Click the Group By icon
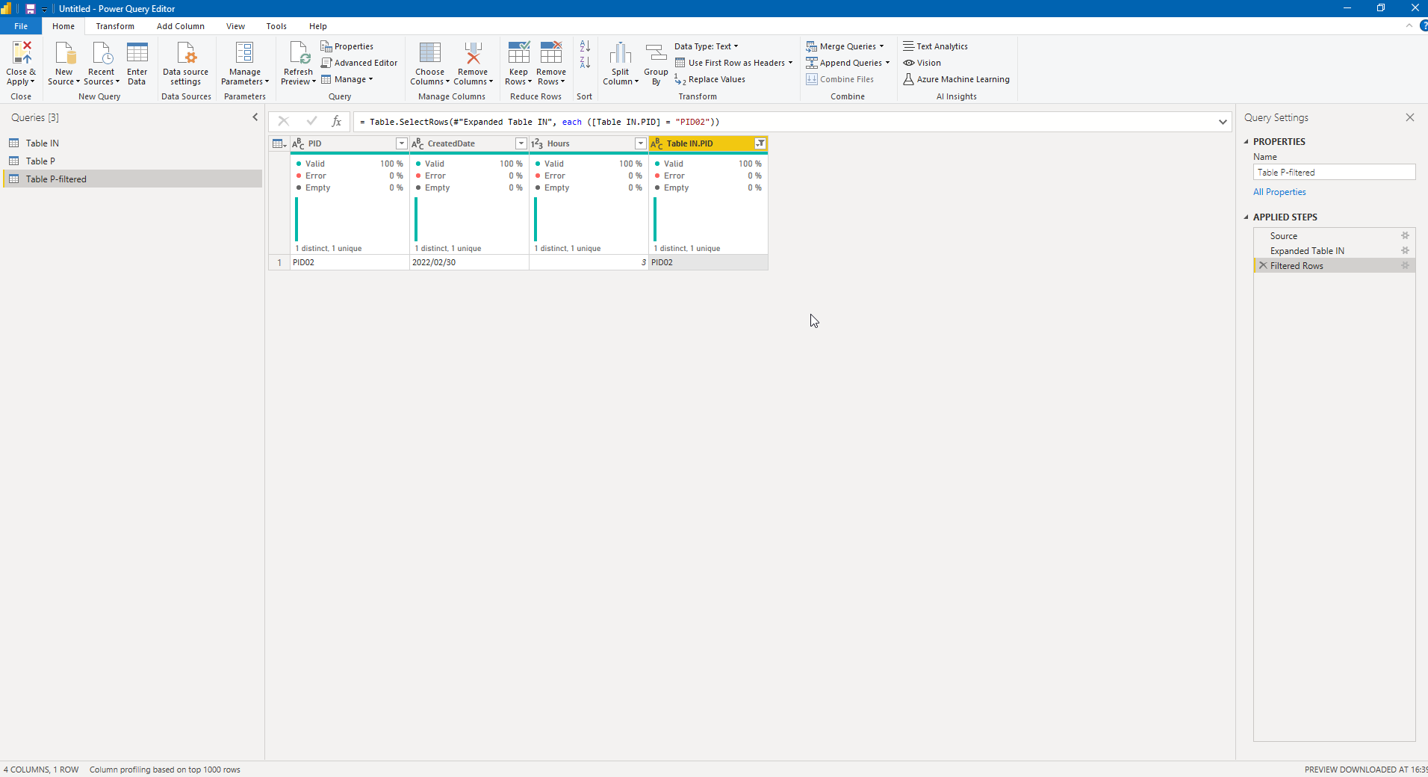The width and height of the screenshot is (1428, 777). tap(656, 53)
